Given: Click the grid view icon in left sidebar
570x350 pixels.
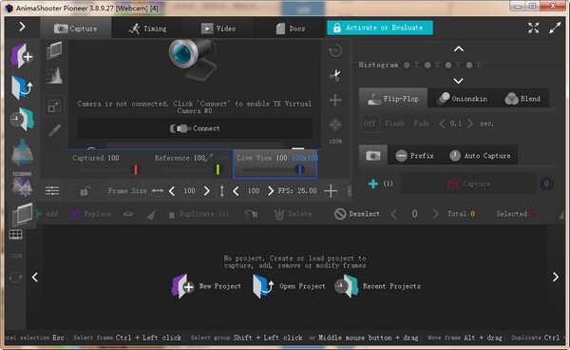Looking at the screenshot, I should pos(15,235).
